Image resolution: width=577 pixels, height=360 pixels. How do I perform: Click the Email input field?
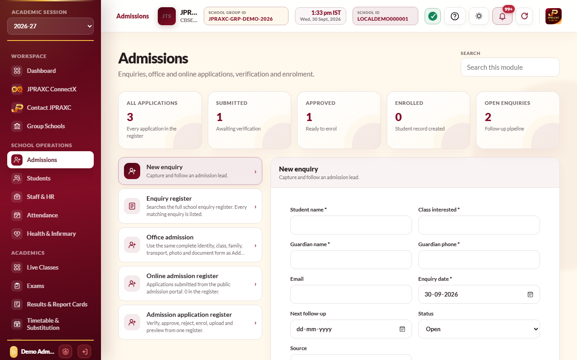click(x=351, y=294)
